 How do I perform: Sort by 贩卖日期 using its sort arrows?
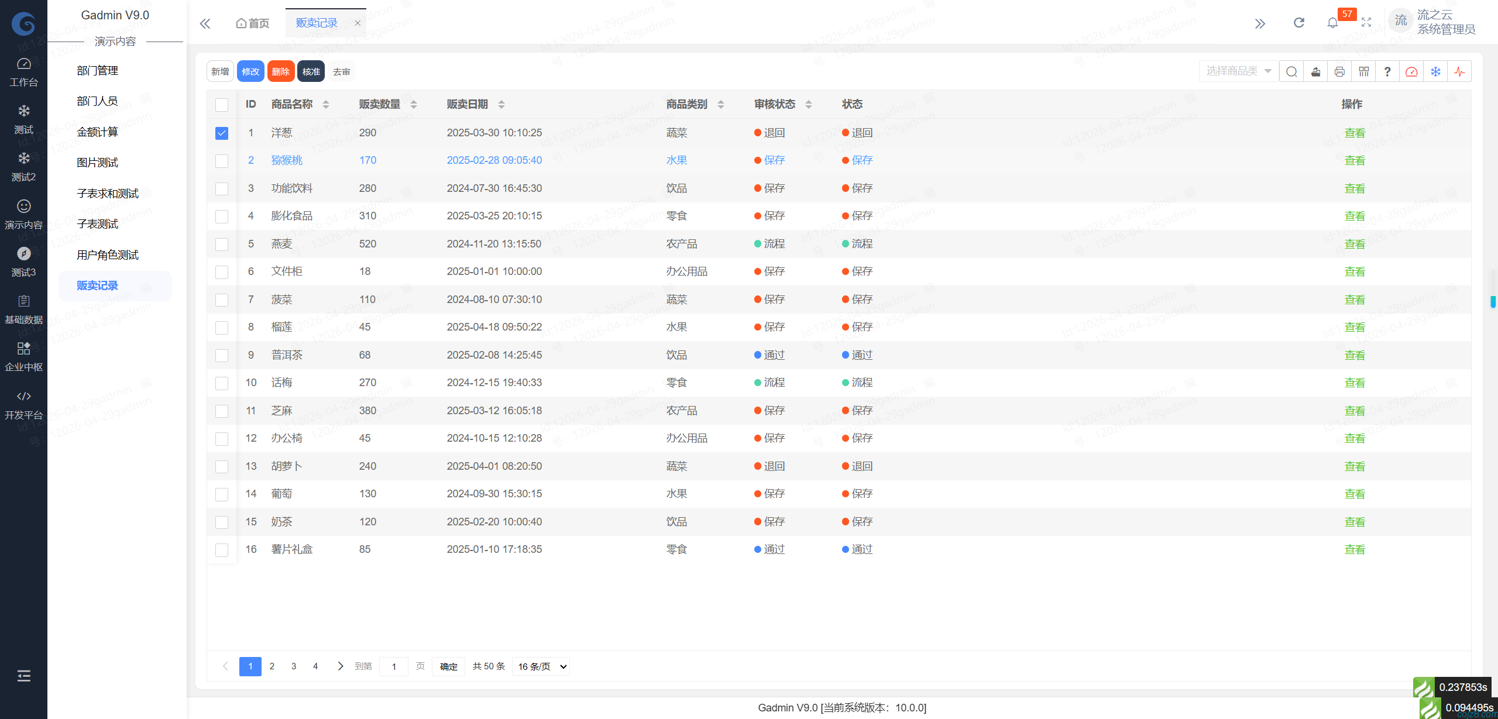point(501,104)
